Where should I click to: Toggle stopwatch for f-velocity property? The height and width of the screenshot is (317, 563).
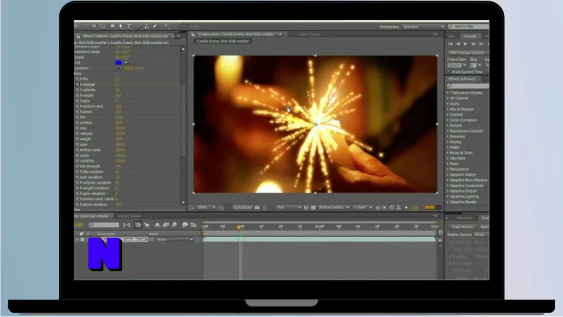[x=77, y=90]
